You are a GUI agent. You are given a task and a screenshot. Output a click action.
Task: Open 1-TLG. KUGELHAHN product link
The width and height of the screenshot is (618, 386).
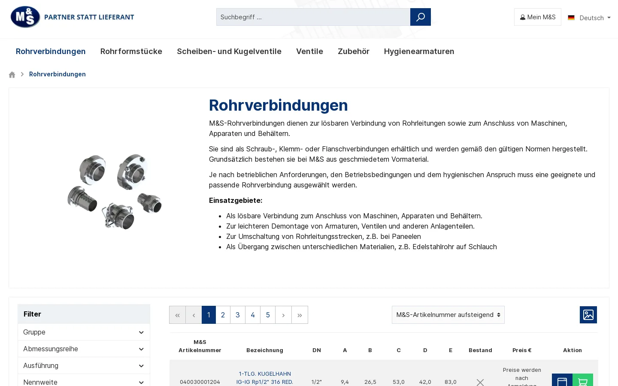point(265,378)
